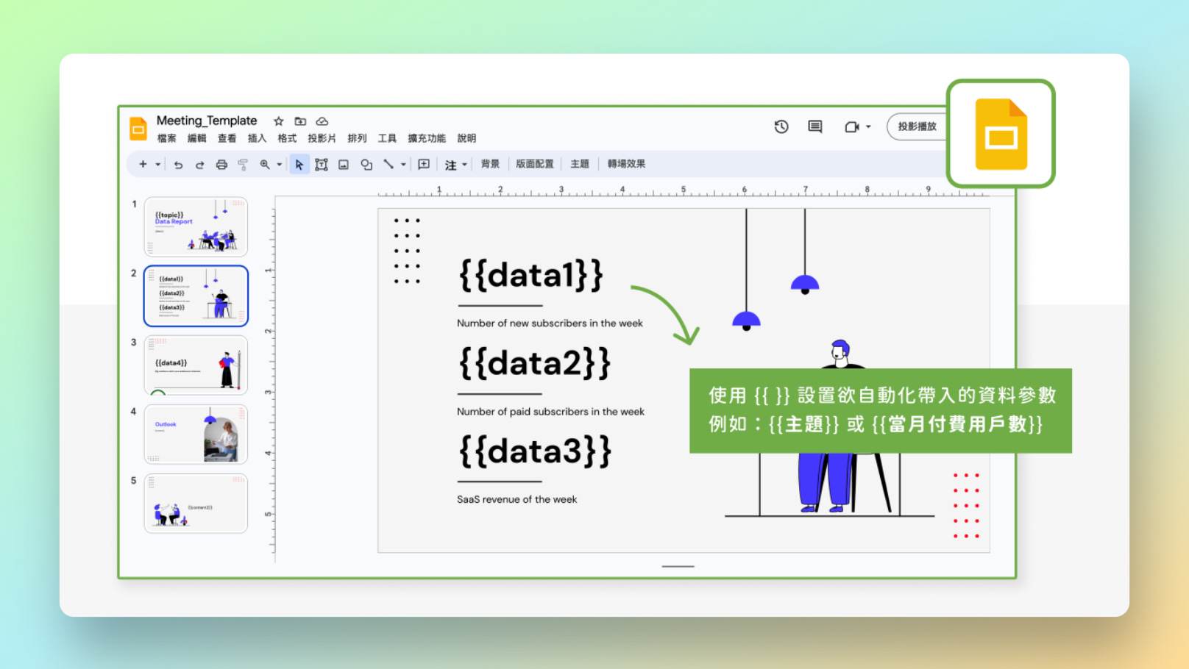Check the cloud save status icon
The width and height of the screenshot is (1189, 669).
[322, 121]
